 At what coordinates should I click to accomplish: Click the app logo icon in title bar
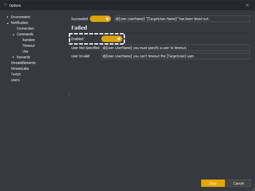(5, 5)
